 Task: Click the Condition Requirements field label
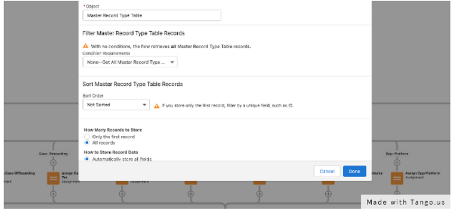(x=106, y=53)
